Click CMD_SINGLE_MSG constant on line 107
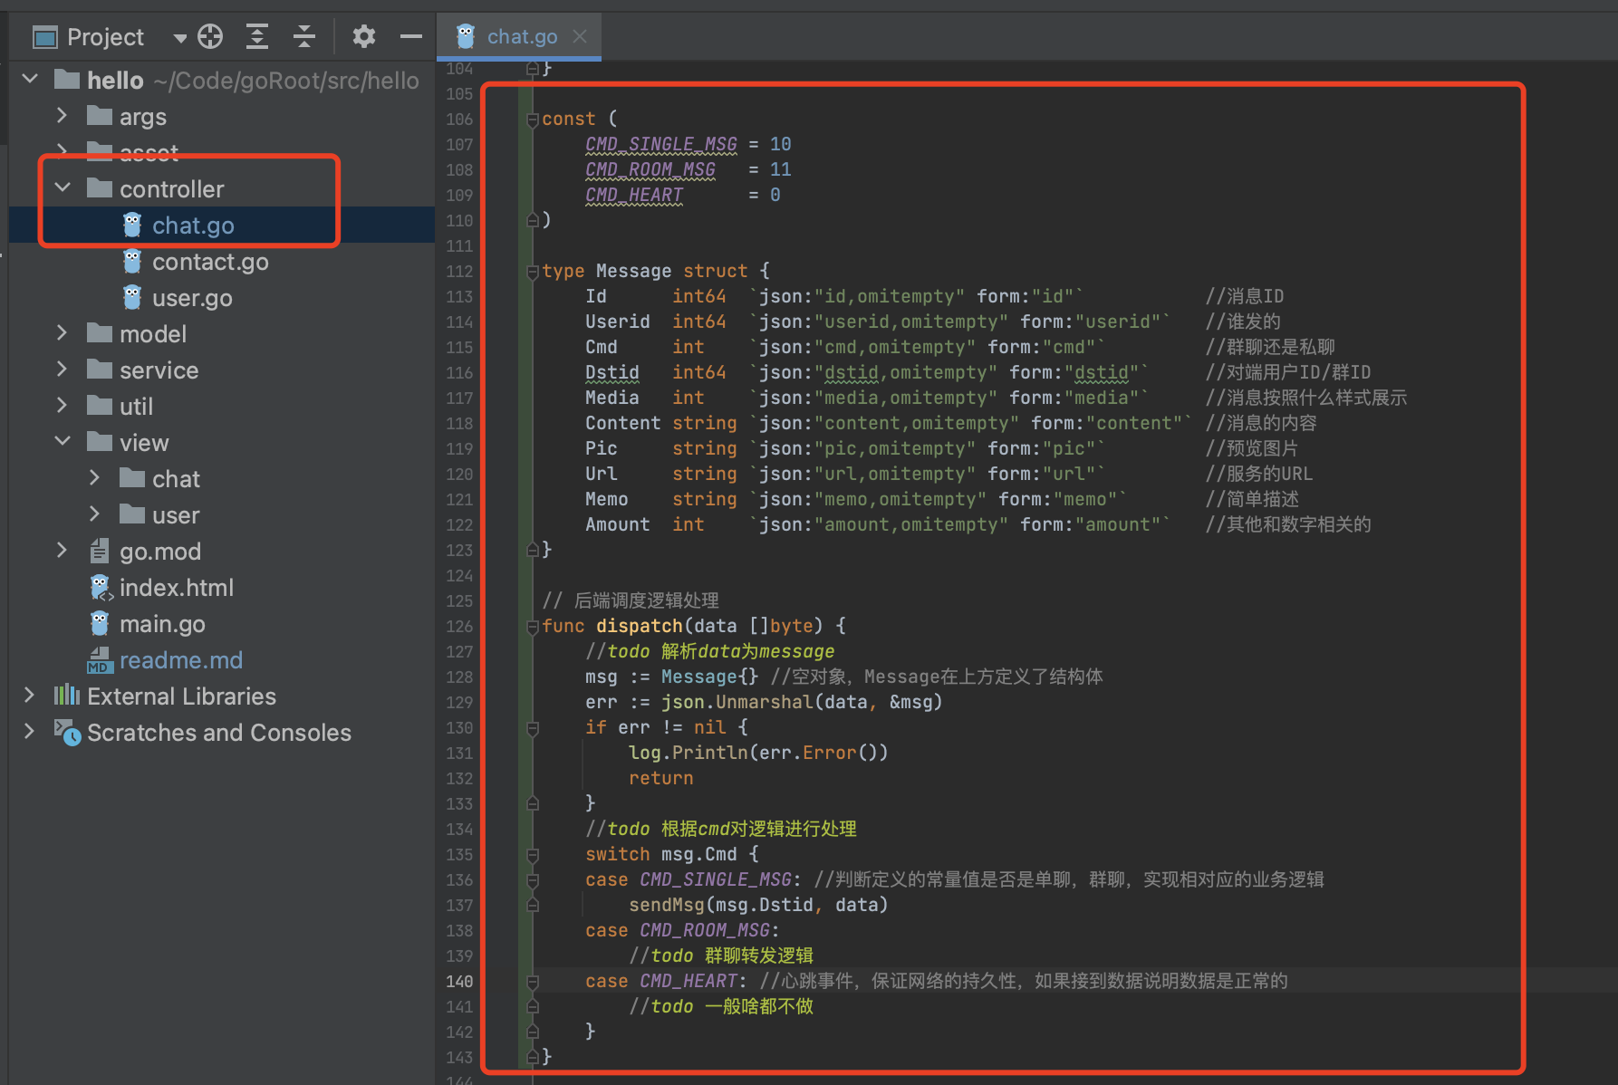 (x=661, y=144)
